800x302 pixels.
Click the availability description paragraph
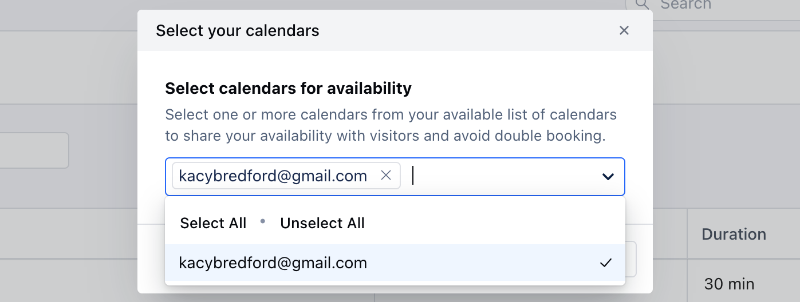[391, 125]
